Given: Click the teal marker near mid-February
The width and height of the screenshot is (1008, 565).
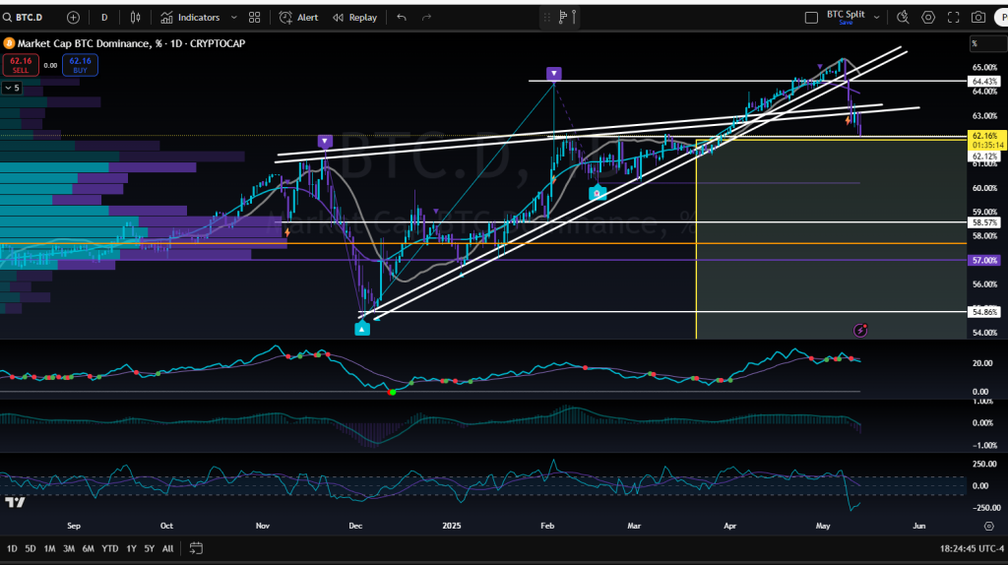Looking at the screenshot, I should click(598, 193).
